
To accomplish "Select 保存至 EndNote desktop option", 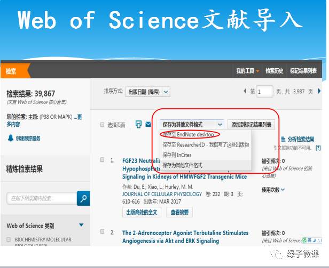I will [x=188, y=134].
